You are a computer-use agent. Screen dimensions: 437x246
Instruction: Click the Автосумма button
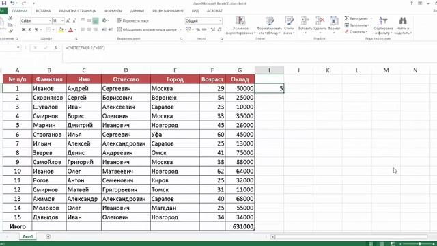pyautogui.click(x=356, y=18)
